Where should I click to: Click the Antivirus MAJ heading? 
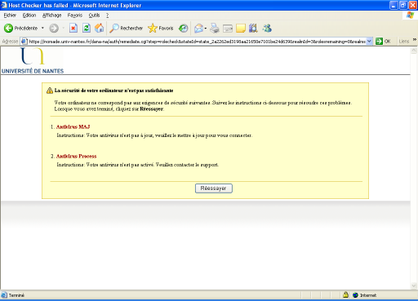(x=73, y=126)
